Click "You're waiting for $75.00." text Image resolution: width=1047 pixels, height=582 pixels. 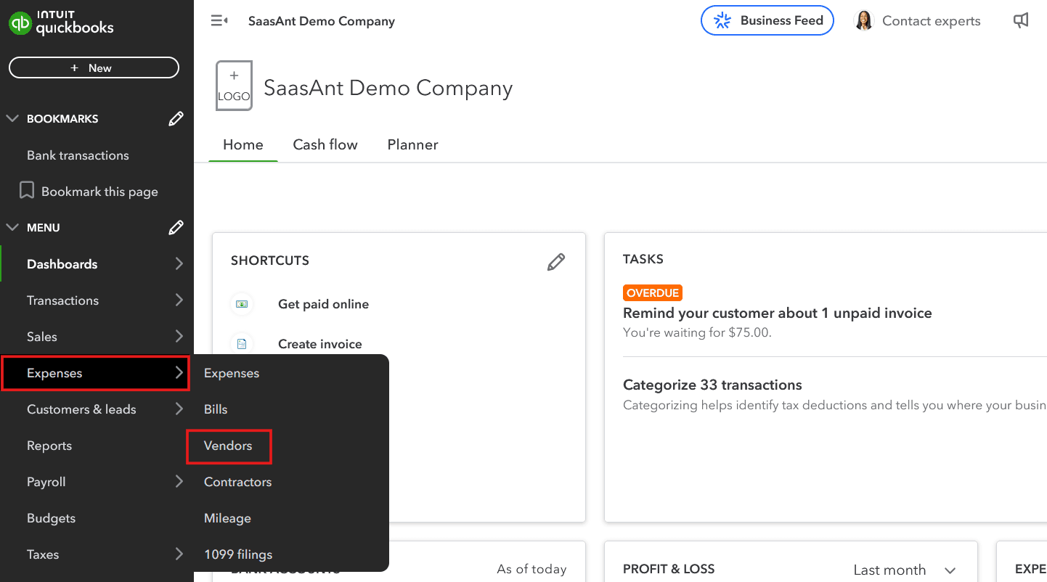pyautogui.click(x=697, y=332)
